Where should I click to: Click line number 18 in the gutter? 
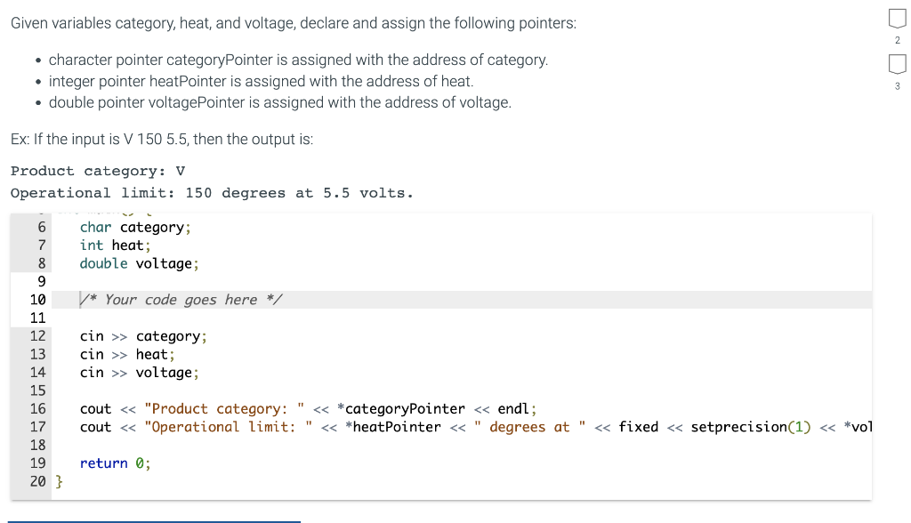point(37,445)
